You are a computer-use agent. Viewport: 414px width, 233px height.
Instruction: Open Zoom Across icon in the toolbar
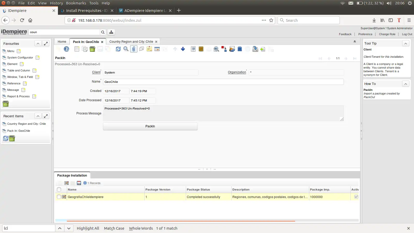pos(217,49)
